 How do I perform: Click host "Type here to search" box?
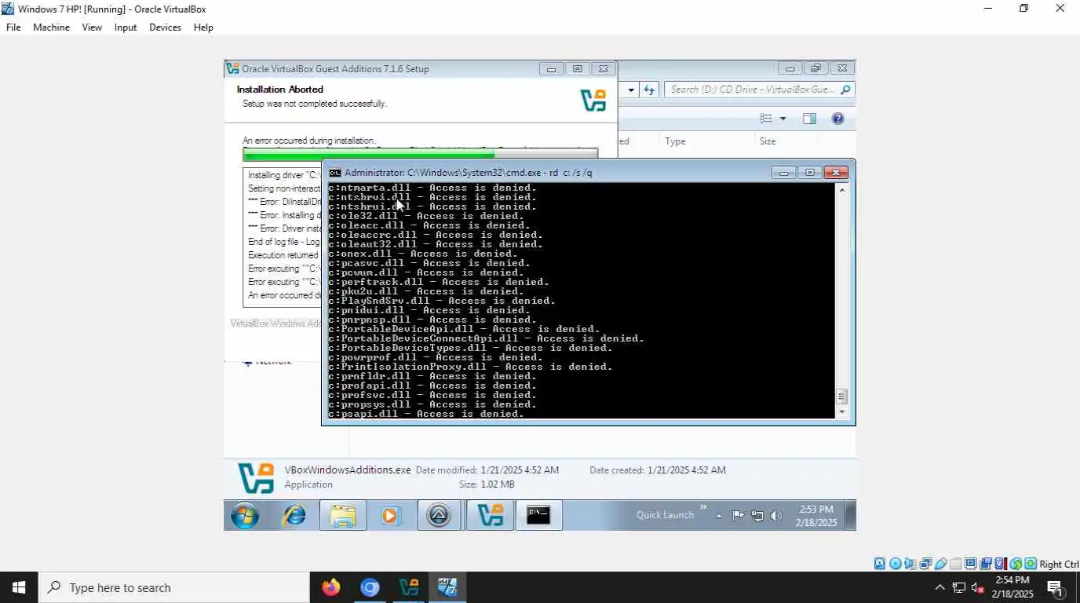173,587
